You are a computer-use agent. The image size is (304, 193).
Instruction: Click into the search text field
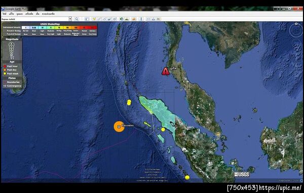click(x=35, y=19)
